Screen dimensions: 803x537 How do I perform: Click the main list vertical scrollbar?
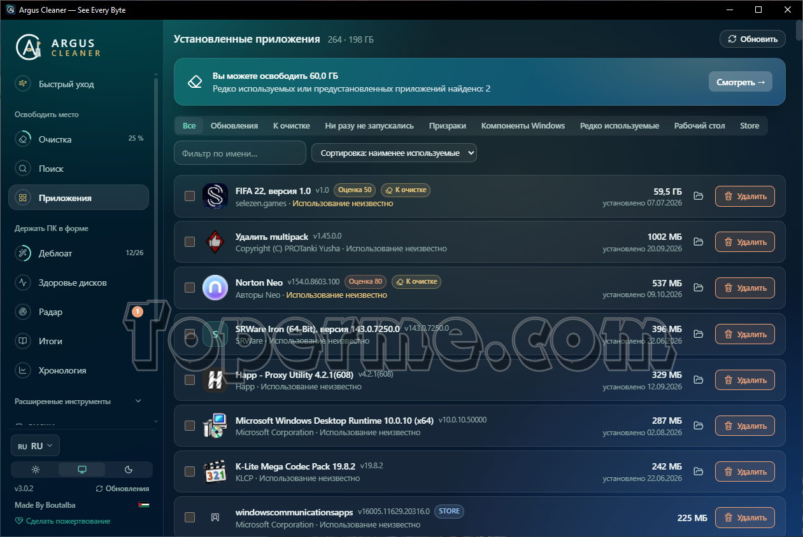799,32
